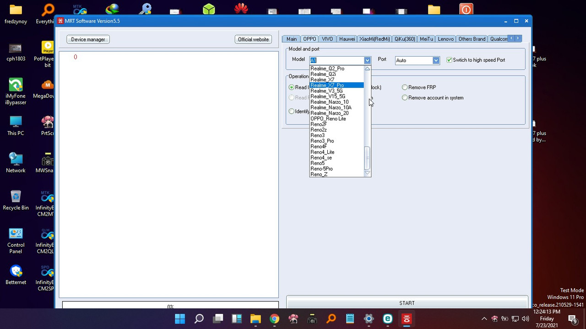Choose Reno3_Pro from model list
The width and height of the screenshot is (586, 329).
pos(336,141)
